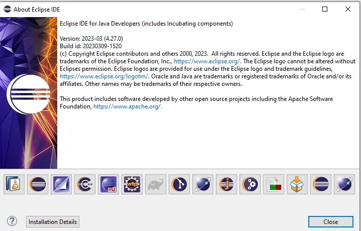
Task: Maximize the About Eclipse IDE window
Action: pos(325,9)
